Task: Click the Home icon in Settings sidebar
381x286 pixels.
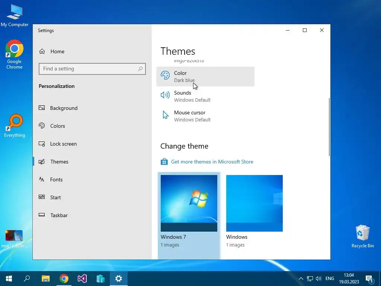Action: click(42, 51)
